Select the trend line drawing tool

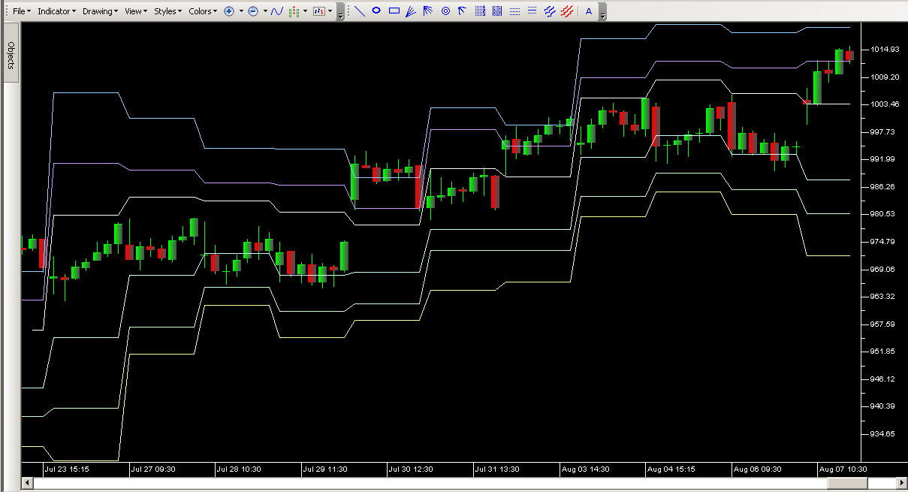coord(359,11)
